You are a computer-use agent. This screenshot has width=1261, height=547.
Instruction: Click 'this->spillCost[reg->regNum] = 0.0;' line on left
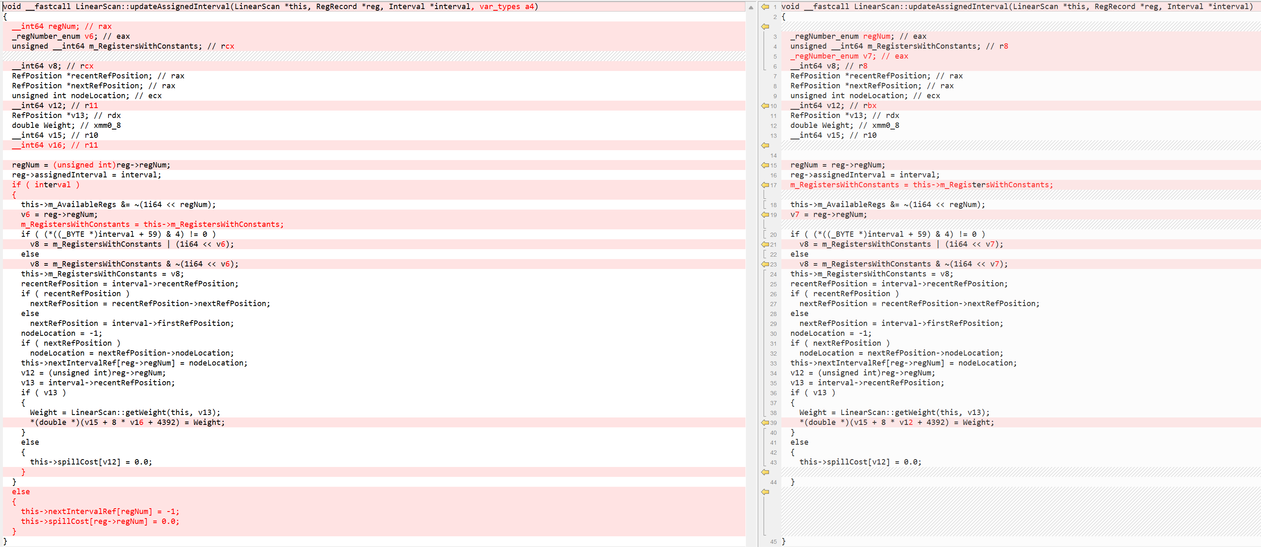(100, 521)
